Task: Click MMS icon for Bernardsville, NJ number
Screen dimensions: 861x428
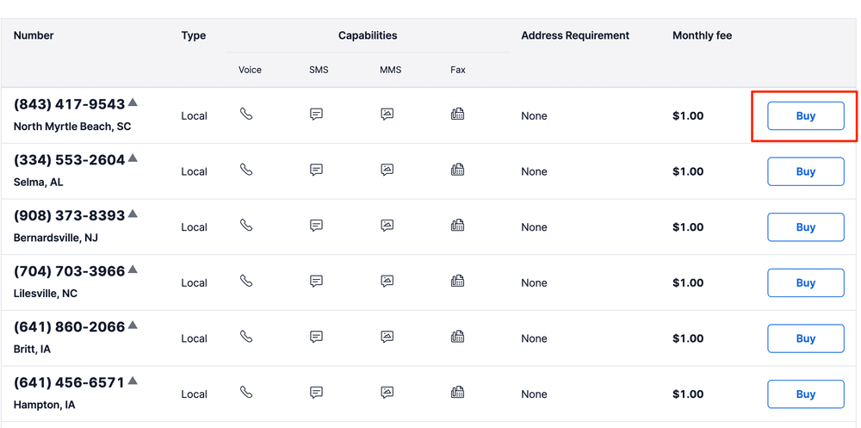Action: point(387,226)
